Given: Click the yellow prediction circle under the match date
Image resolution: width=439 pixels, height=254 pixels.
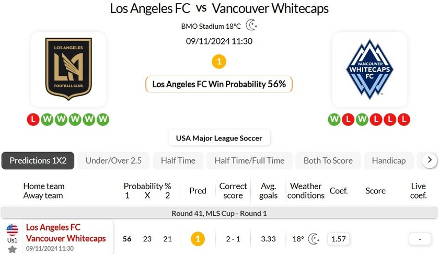Looking at the screenshot, I should tap(219, 62).
